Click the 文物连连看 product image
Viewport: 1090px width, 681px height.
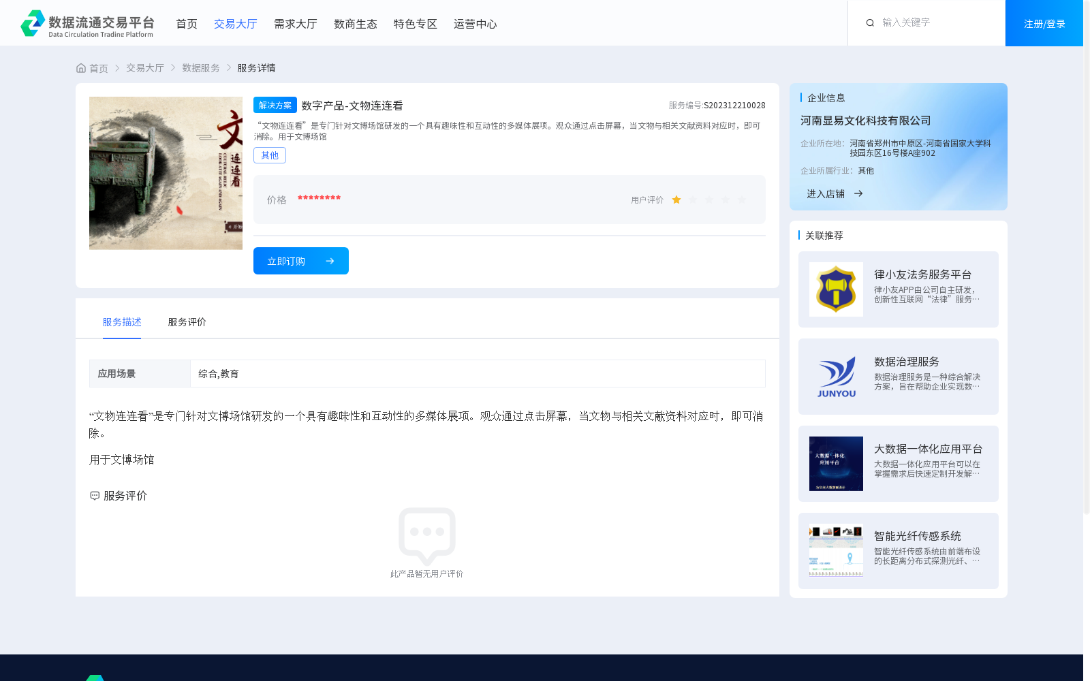pos(166,173)
